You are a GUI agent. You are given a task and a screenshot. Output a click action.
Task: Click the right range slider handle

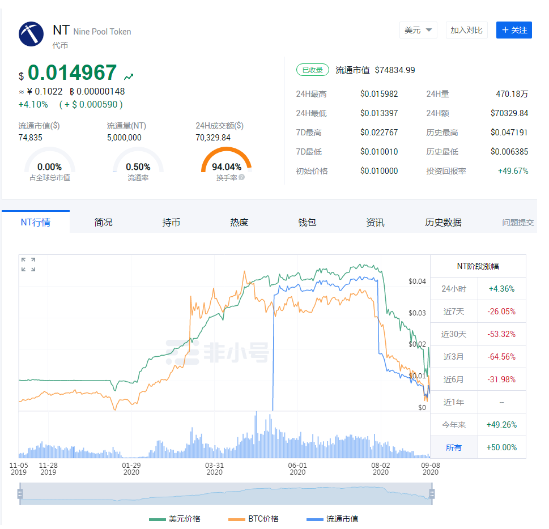coord(432,494)
